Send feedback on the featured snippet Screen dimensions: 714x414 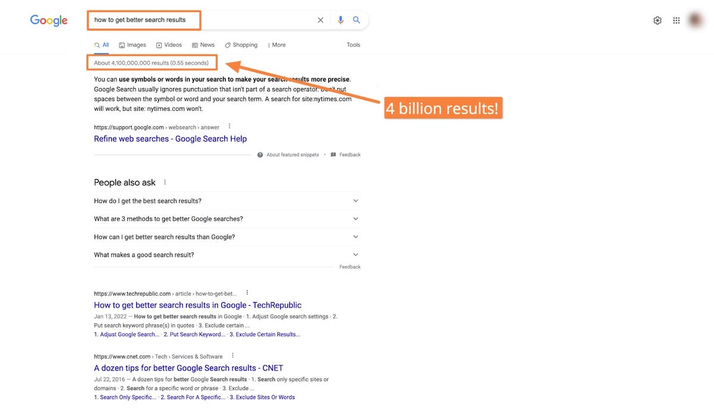(x=346, y=155)
